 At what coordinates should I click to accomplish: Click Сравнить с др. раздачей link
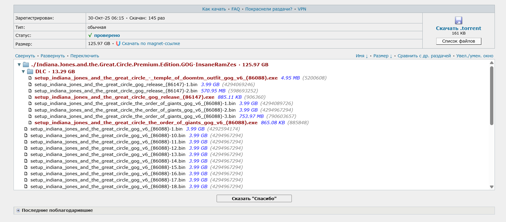(x=424, y=56)
